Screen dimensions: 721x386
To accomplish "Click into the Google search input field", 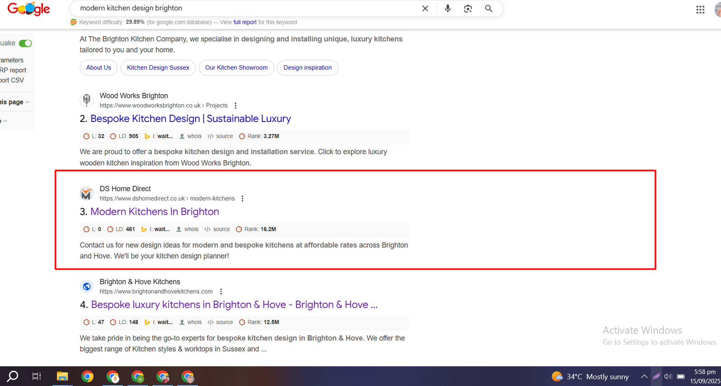I will [243, 9].
